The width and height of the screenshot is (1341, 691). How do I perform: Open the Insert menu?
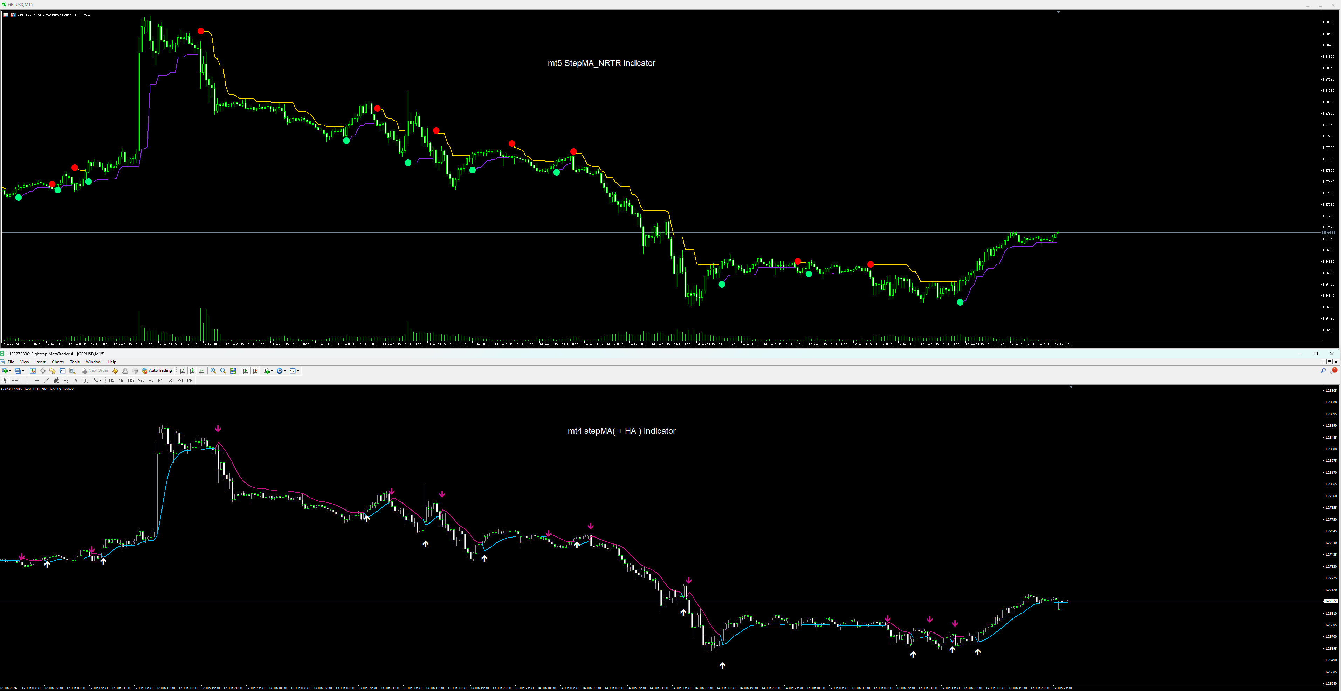coord(40,362)
